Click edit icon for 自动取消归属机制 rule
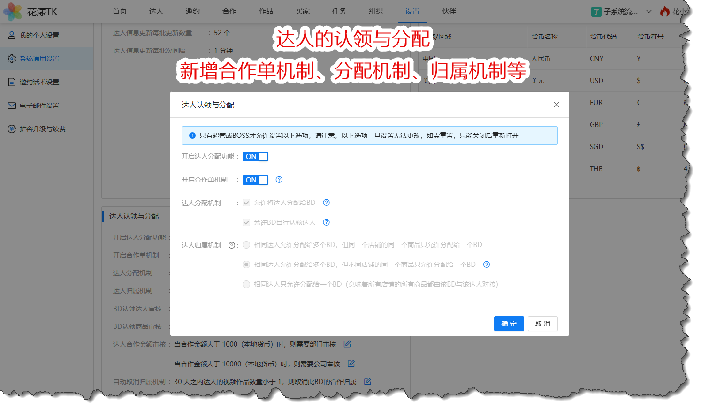This screenshot has height=409, width=701. point(367,382)
